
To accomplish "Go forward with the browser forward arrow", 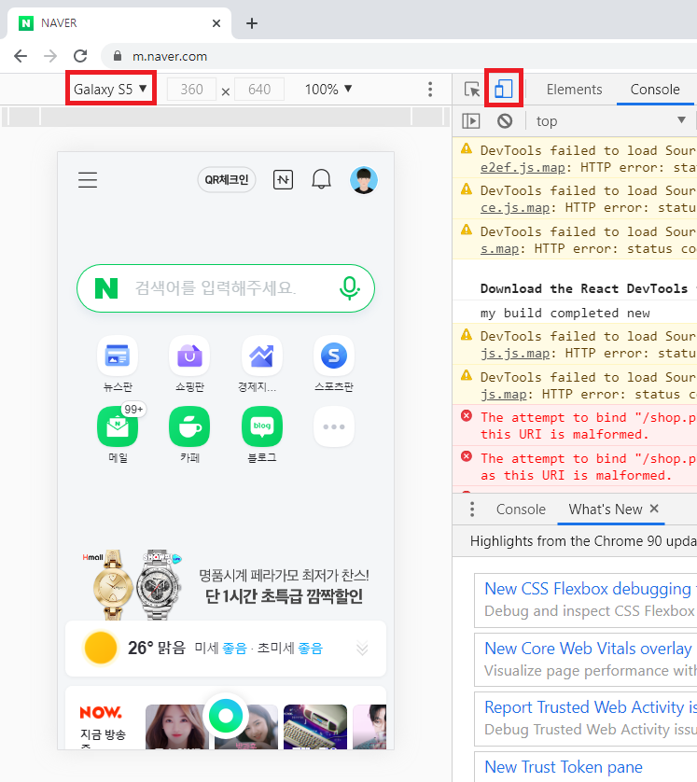I will pos(50,56).
